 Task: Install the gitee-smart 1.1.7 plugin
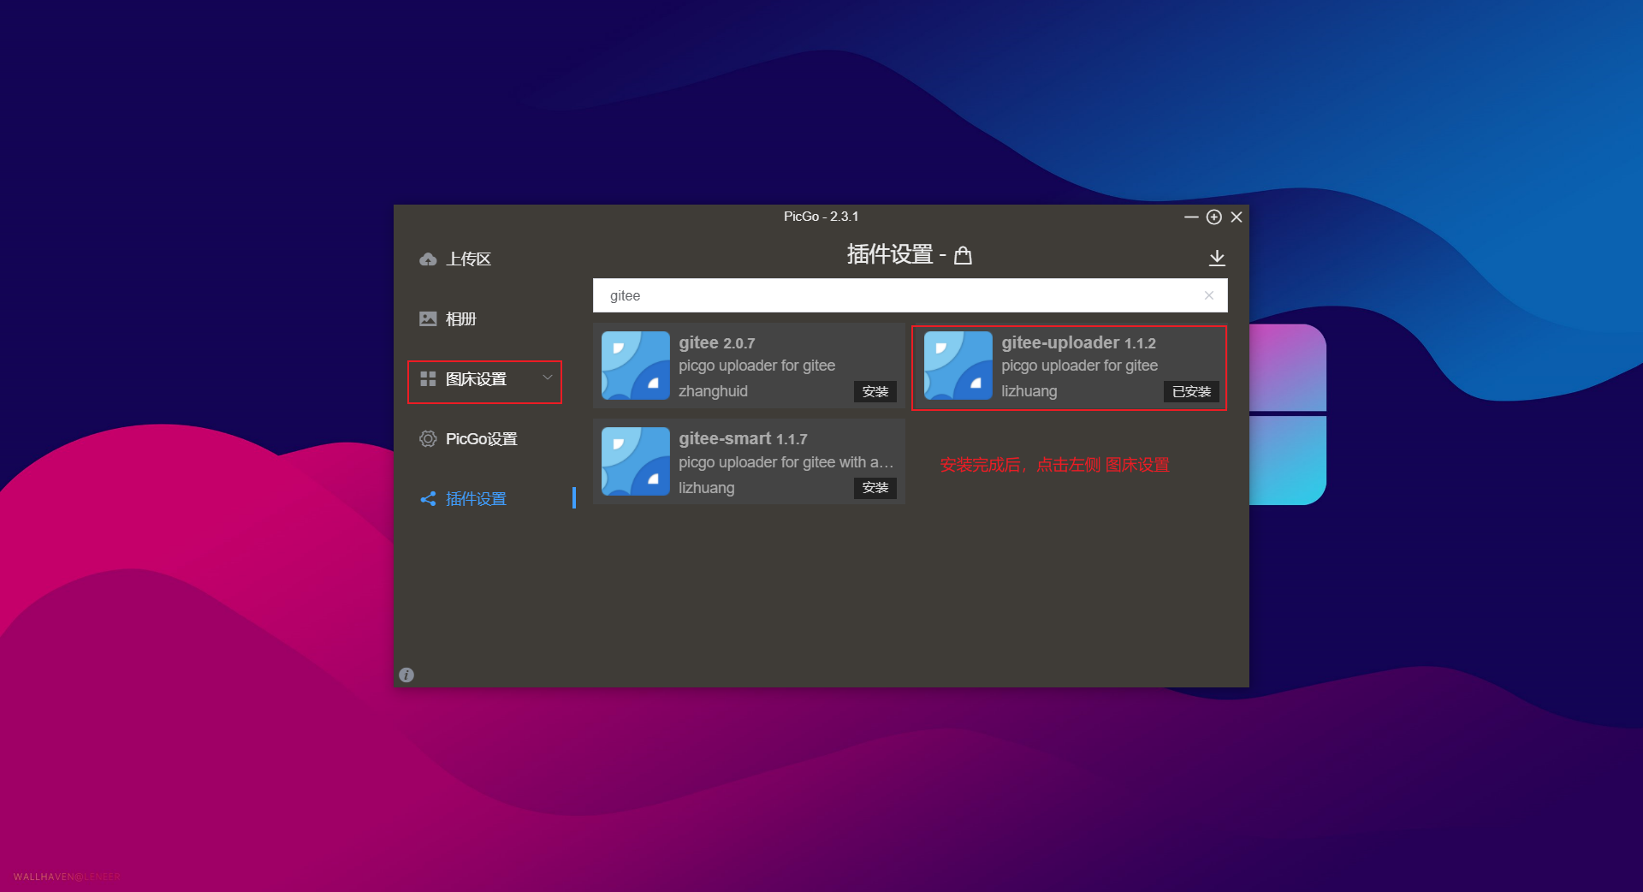tap(875, 487)
